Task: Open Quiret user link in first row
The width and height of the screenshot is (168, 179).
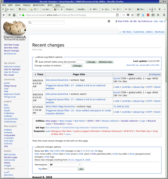Action: [117, 79]
